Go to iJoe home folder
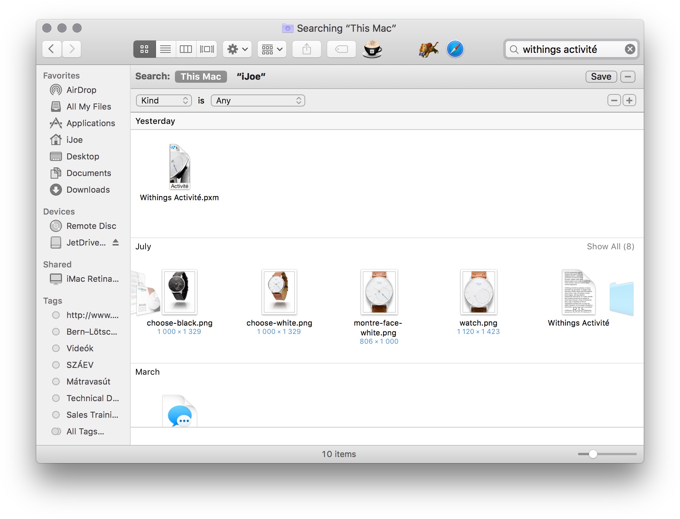The height and width of the screenshot is (519, 680). pos(74,140)
